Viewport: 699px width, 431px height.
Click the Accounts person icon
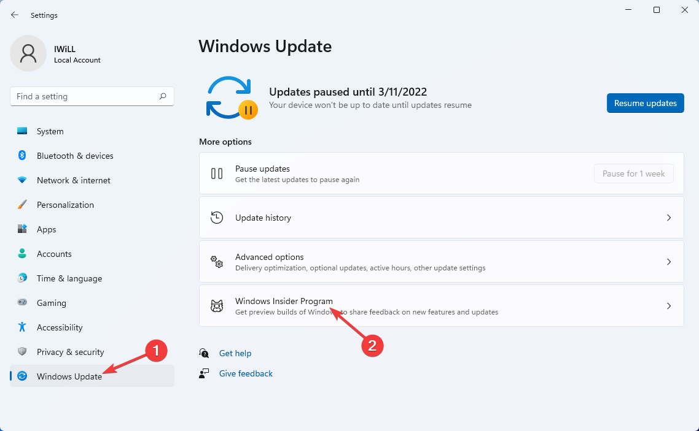coord(22,254)
